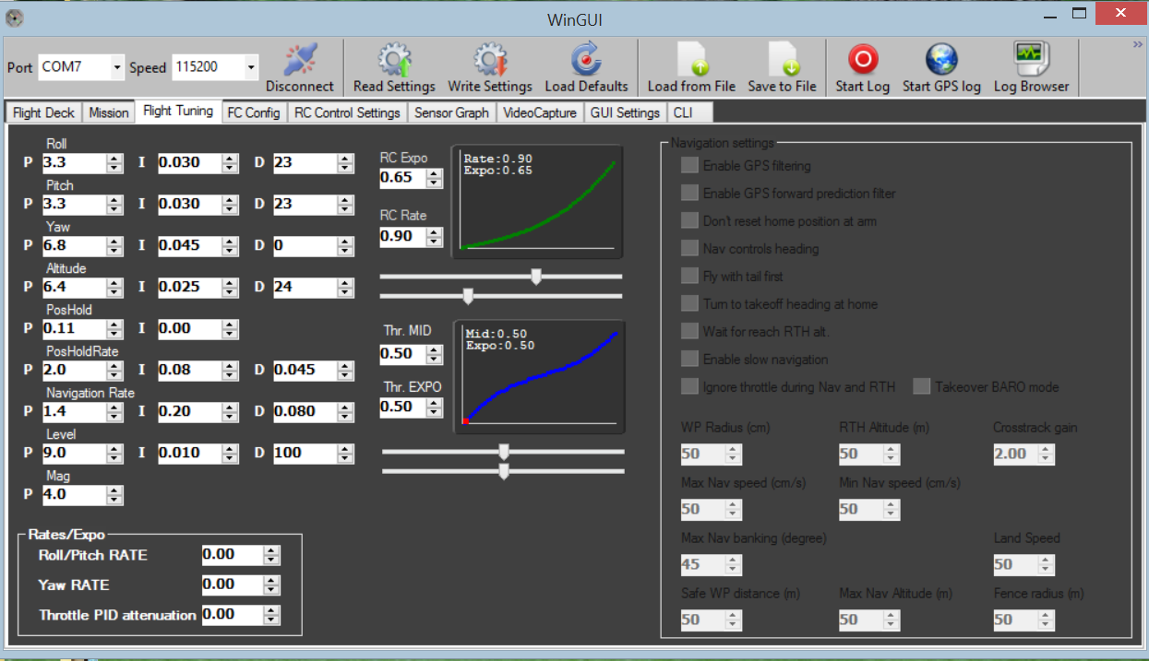Click the Load Defaults icon

pyautogui.click(x=586, y=60)
